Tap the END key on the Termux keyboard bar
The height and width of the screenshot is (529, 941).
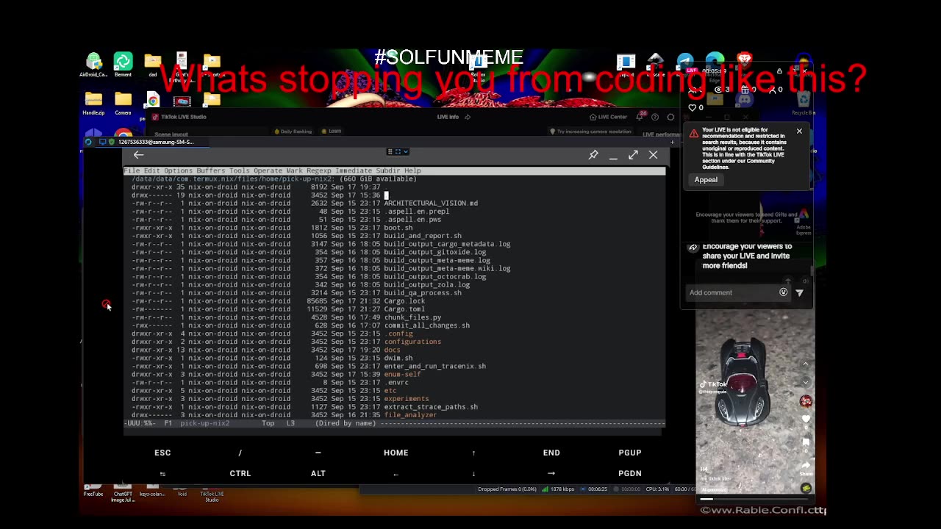551,453
